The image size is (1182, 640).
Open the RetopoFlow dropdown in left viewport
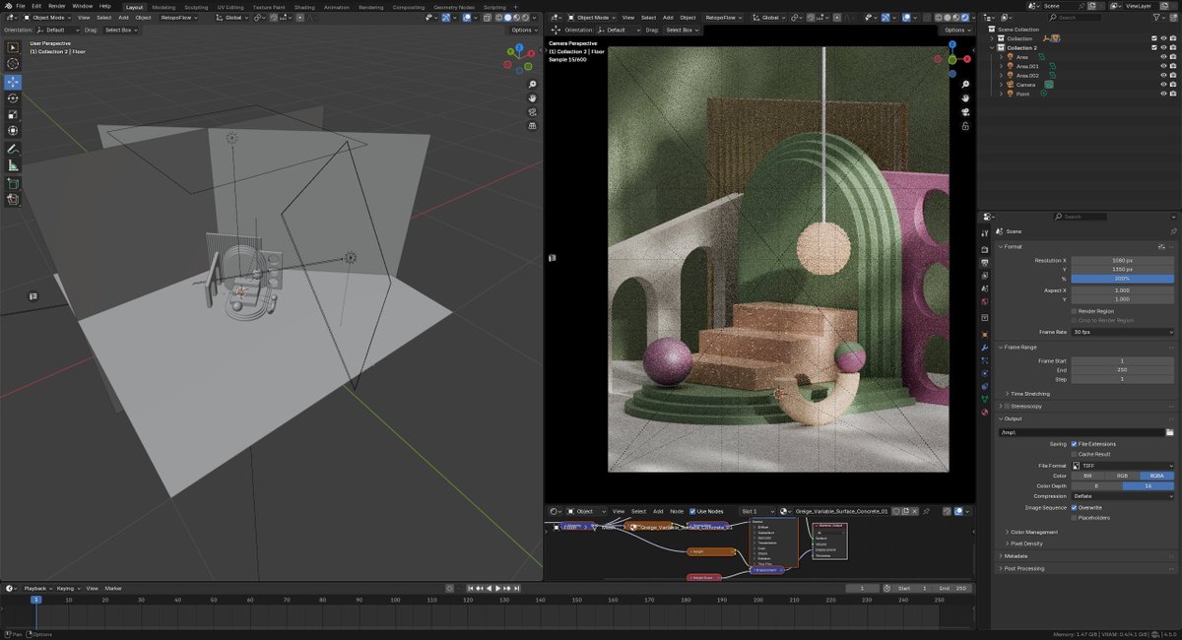coord(177,17)
